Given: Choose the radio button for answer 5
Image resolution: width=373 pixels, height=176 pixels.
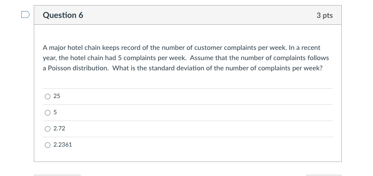Looking at the screenshot, I should (x=47, y=113).
